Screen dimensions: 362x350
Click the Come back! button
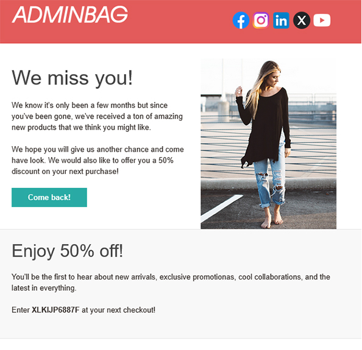point(49,197)
